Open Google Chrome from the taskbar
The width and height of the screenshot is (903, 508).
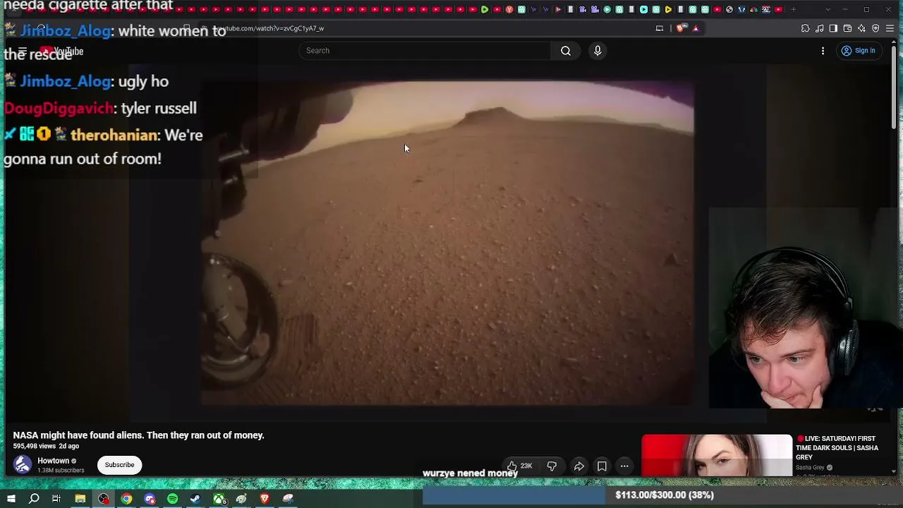pyautogui.click(x=126, y=499)
